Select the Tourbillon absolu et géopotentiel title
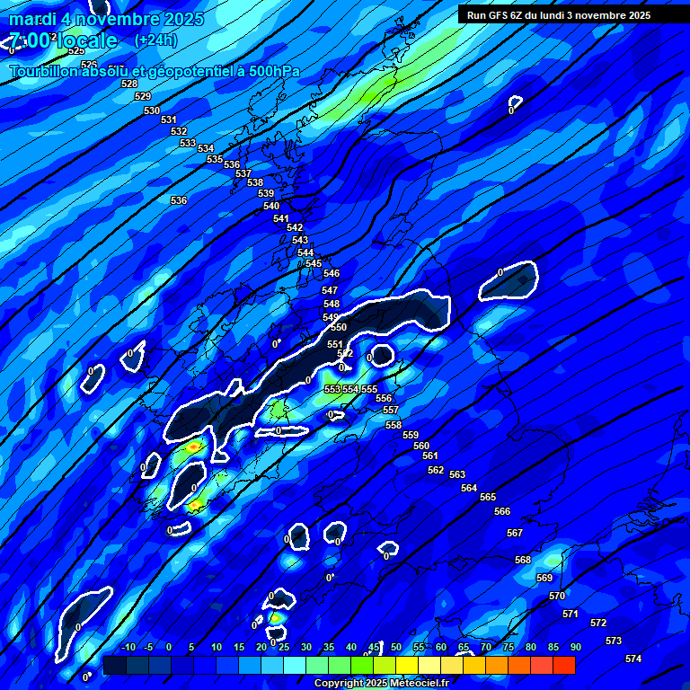This screenshot has width=690, height=690. (155, 72)
